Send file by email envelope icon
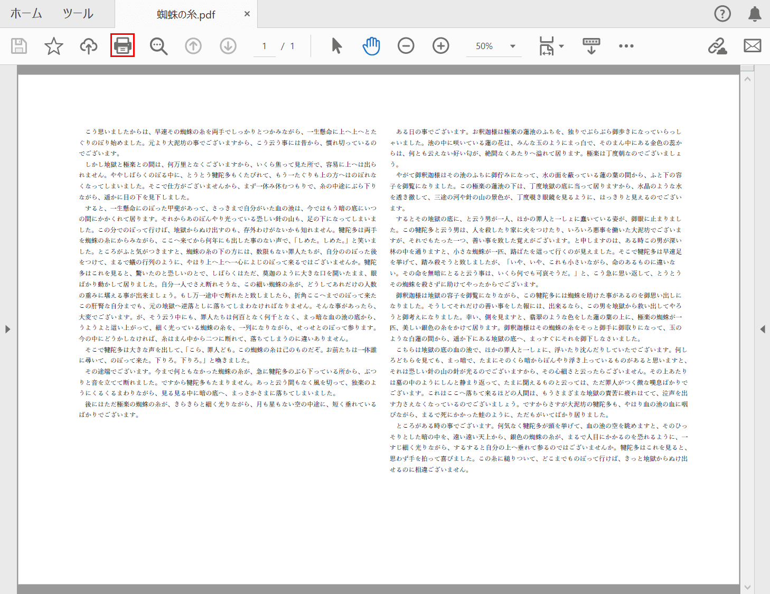770x594 pixels. click(x=752, y=46)
